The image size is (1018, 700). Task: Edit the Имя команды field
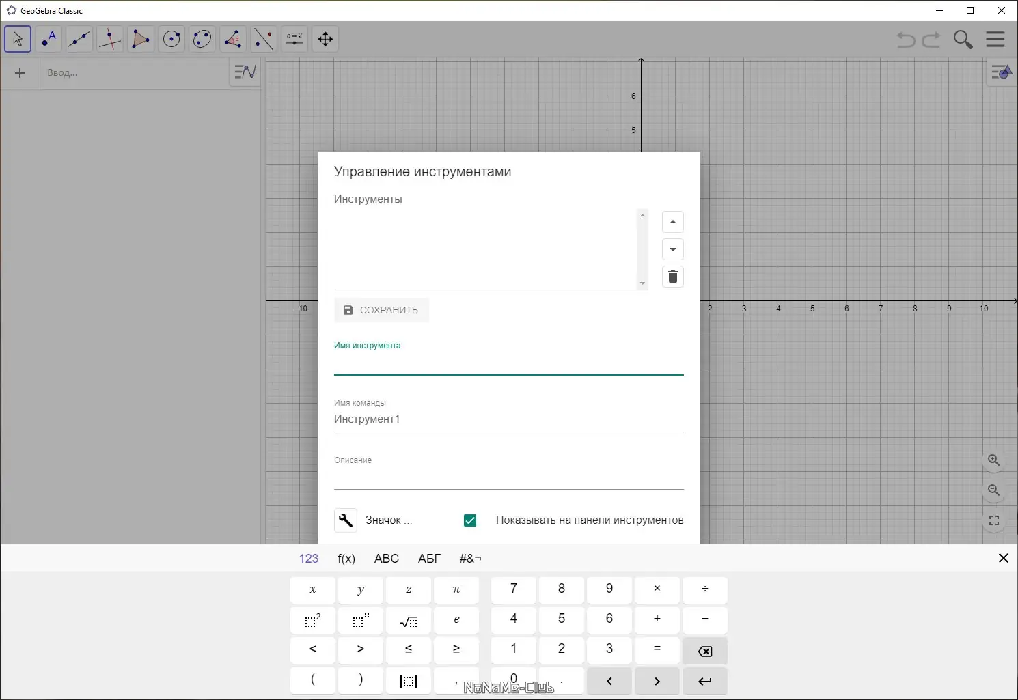click(509, 419)
